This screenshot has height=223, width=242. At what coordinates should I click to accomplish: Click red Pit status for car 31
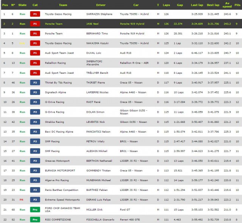22,200
